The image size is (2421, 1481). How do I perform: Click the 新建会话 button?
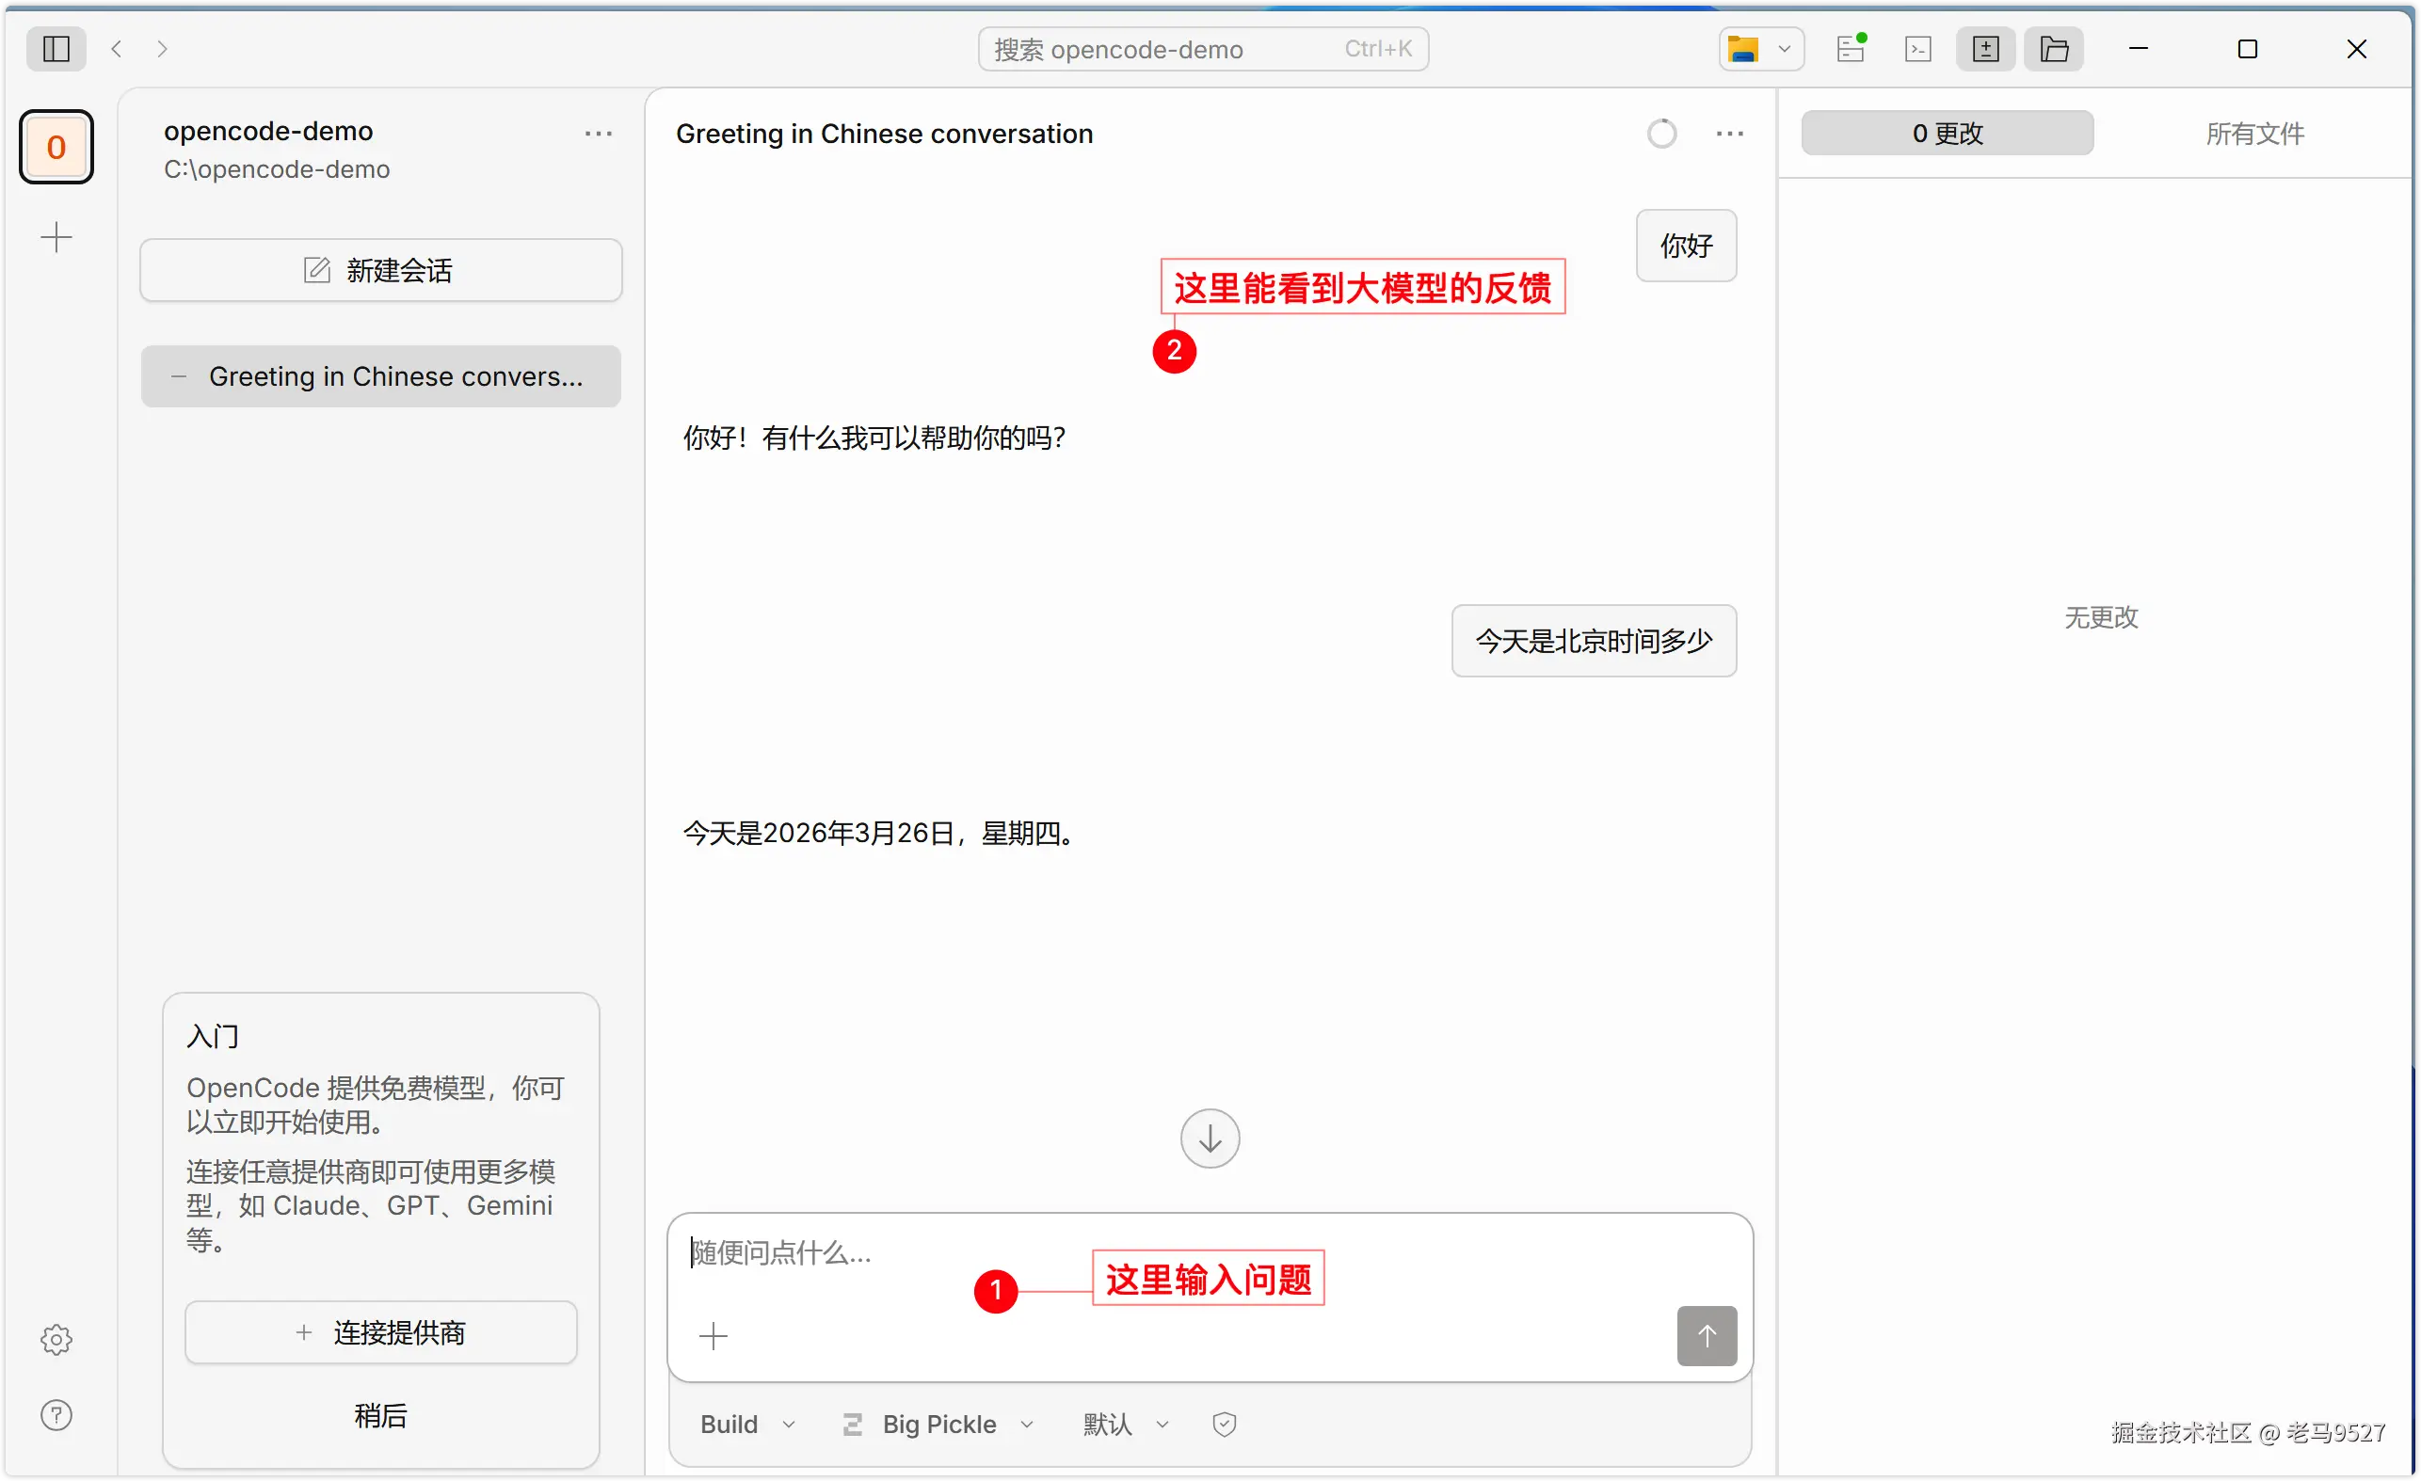tap(380, 270)
